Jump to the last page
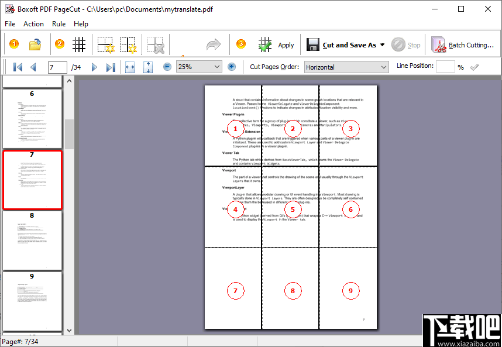The width and height of the screenshot is (502, 347). [x=111, y=67]
